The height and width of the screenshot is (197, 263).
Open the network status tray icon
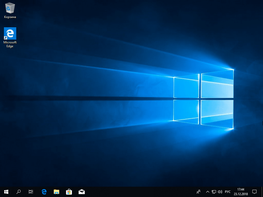(214, 192)
